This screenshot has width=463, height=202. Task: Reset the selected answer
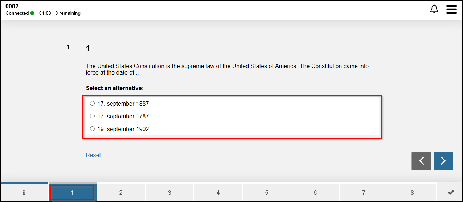coord(93,155)
